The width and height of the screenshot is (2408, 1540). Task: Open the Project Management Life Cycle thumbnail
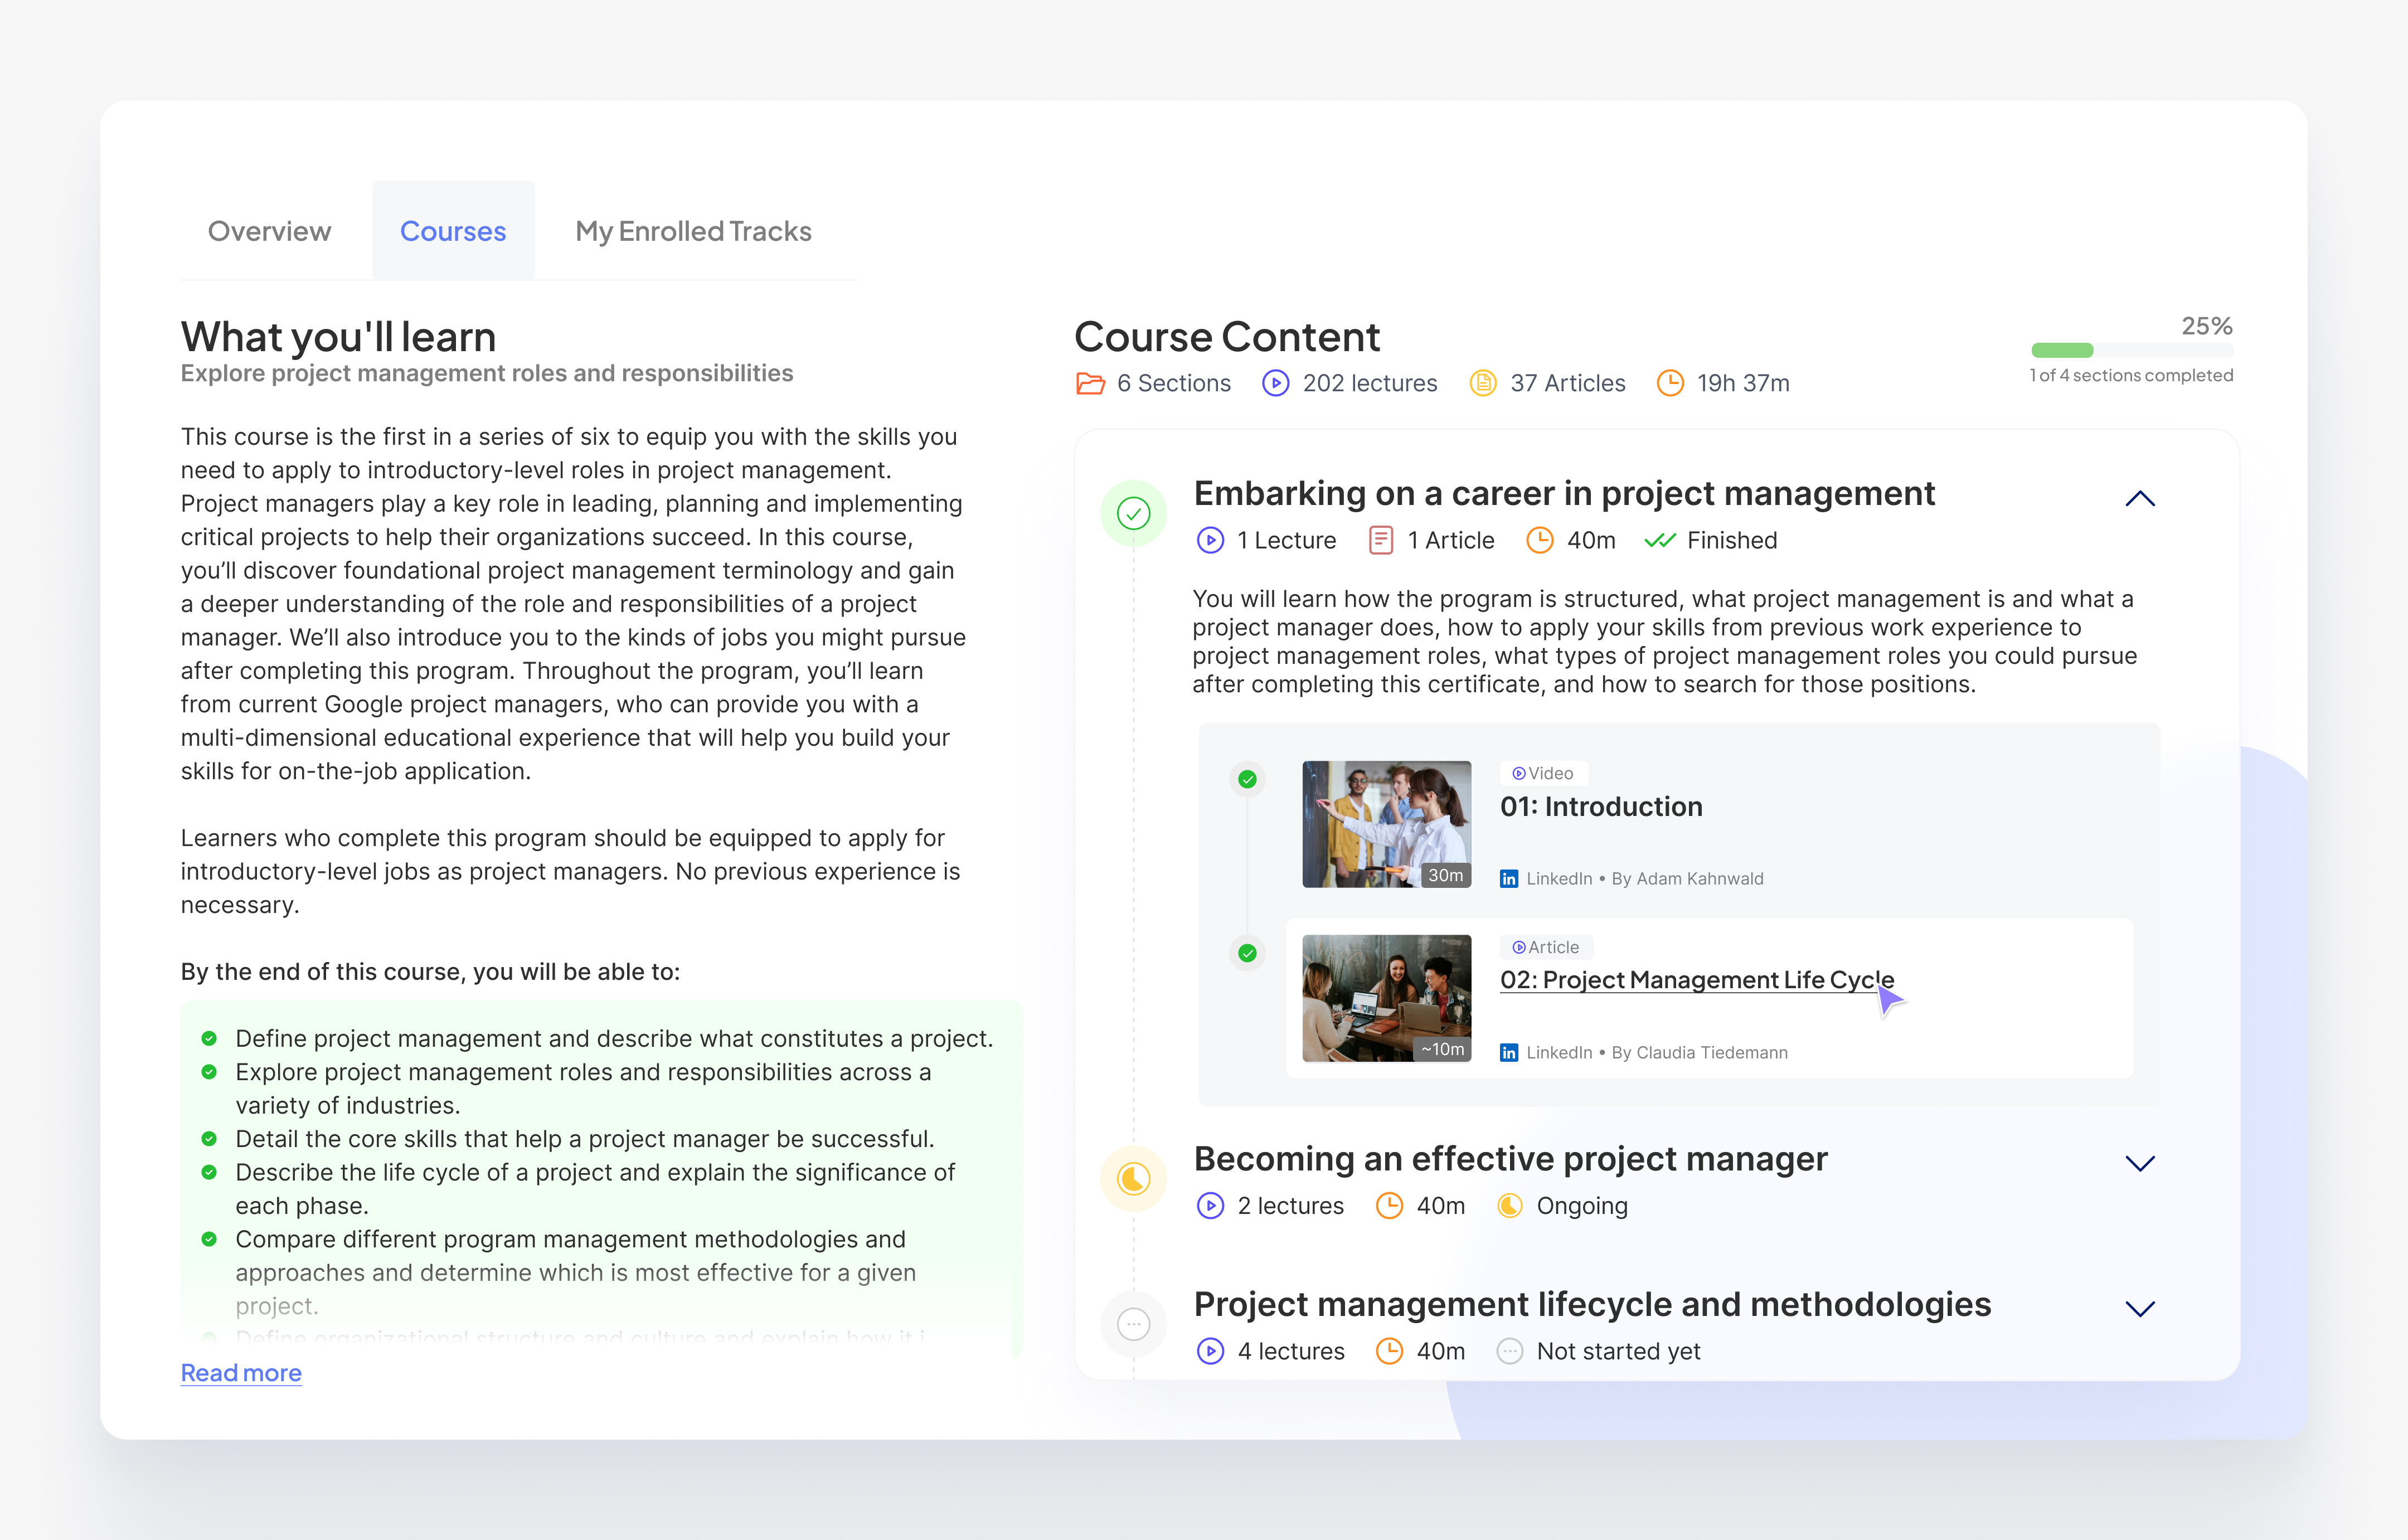coord(1386,998)
